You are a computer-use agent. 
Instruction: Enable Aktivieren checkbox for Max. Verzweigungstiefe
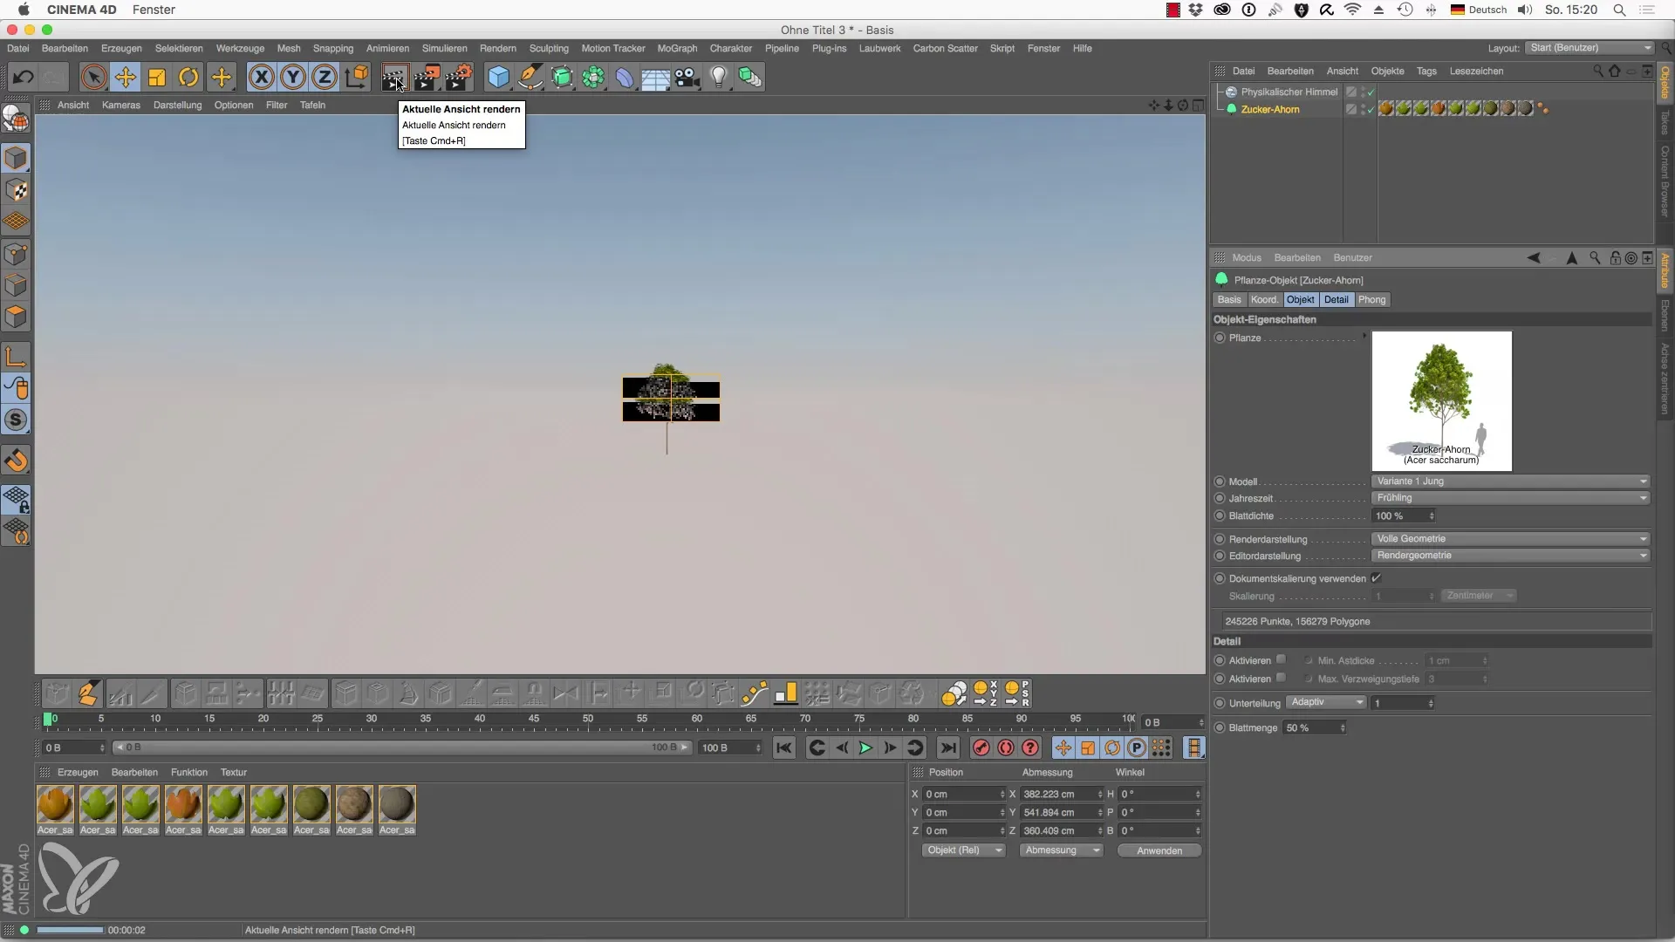click(x=1281, y=678)
